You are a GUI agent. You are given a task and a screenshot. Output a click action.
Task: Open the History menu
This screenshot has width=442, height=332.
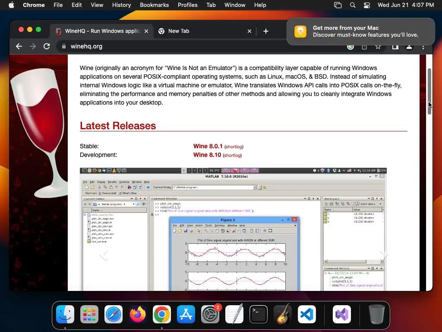[121, 5]
